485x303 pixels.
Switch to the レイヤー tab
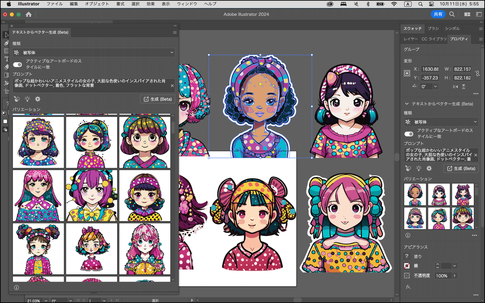click(x=411, y=39)
